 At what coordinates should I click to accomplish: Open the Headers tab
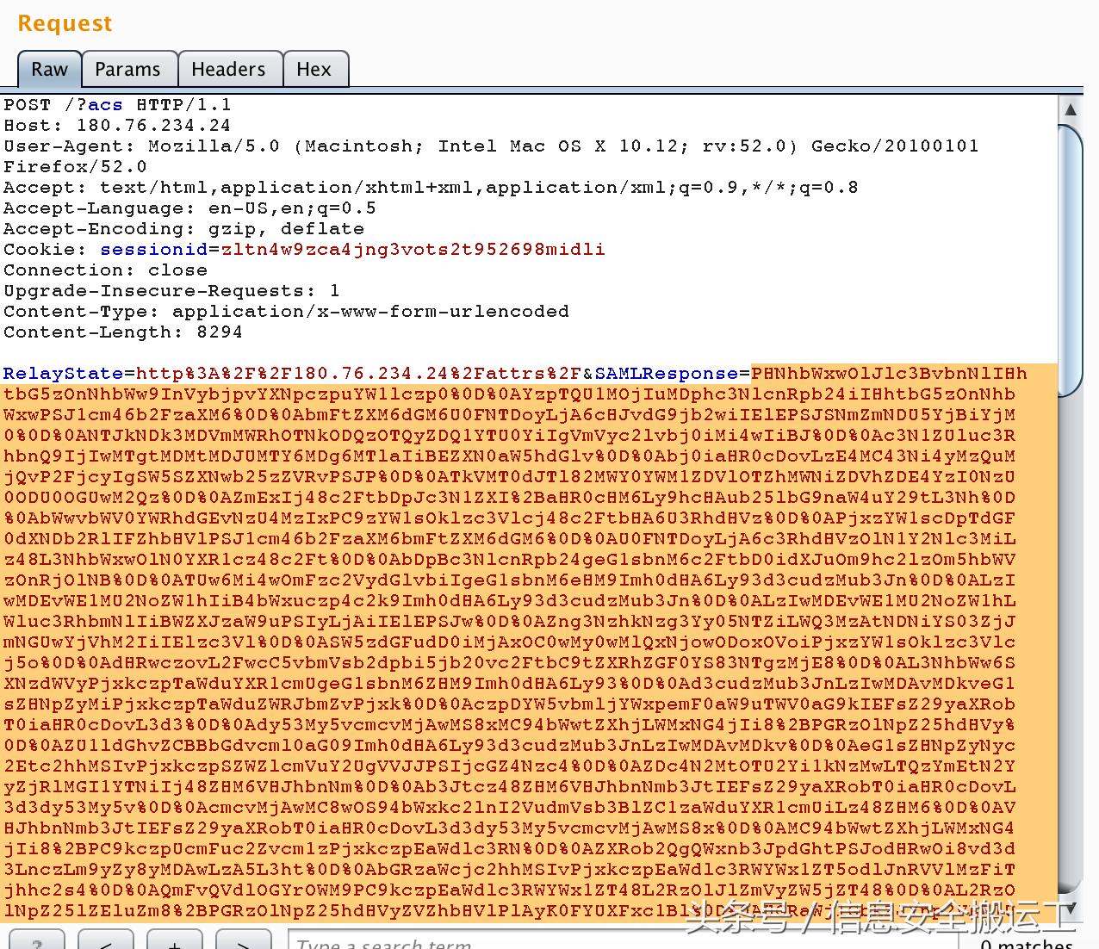[227, 69]
